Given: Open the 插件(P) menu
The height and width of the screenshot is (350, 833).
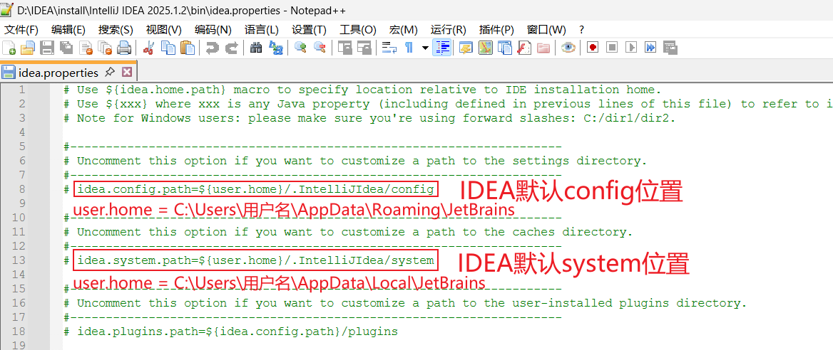Looking at the screenshot, I should coord(496,30).
